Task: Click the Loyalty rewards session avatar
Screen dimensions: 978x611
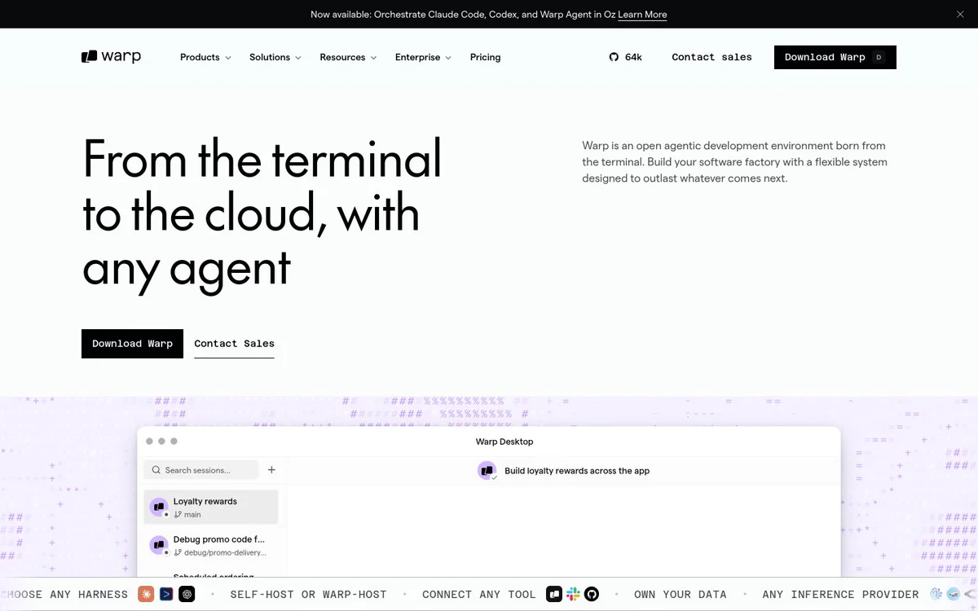Action: 159,507
